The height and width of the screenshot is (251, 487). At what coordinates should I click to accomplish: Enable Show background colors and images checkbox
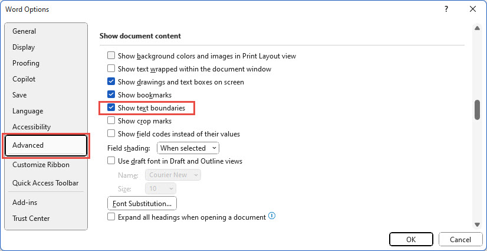point(111,56)
